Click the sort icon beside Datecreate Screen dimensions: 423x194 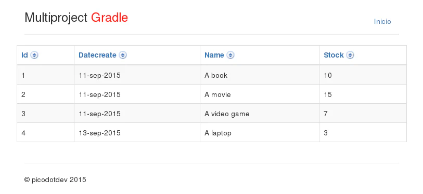pyautogui.click(x=123, y=55)
